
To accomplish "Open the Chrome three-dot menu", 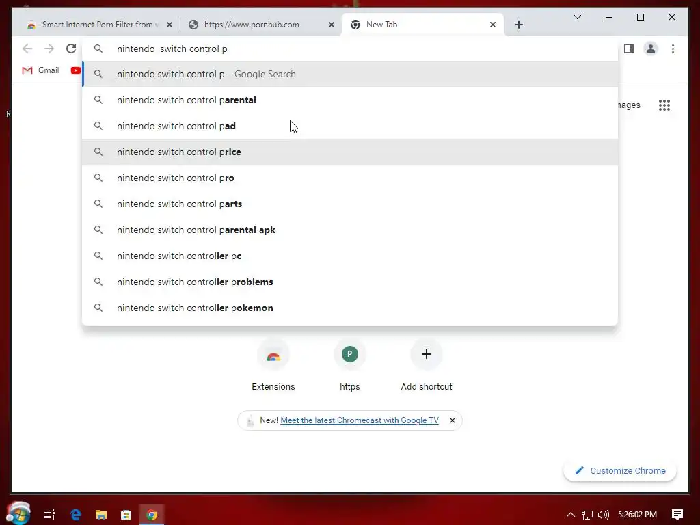I will 673,49.
